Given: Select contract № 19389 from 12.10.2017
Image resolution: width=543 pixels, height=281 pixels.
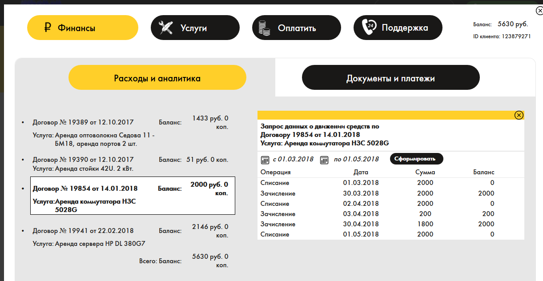Looking at the screenshot, I should tap(83, 122).
